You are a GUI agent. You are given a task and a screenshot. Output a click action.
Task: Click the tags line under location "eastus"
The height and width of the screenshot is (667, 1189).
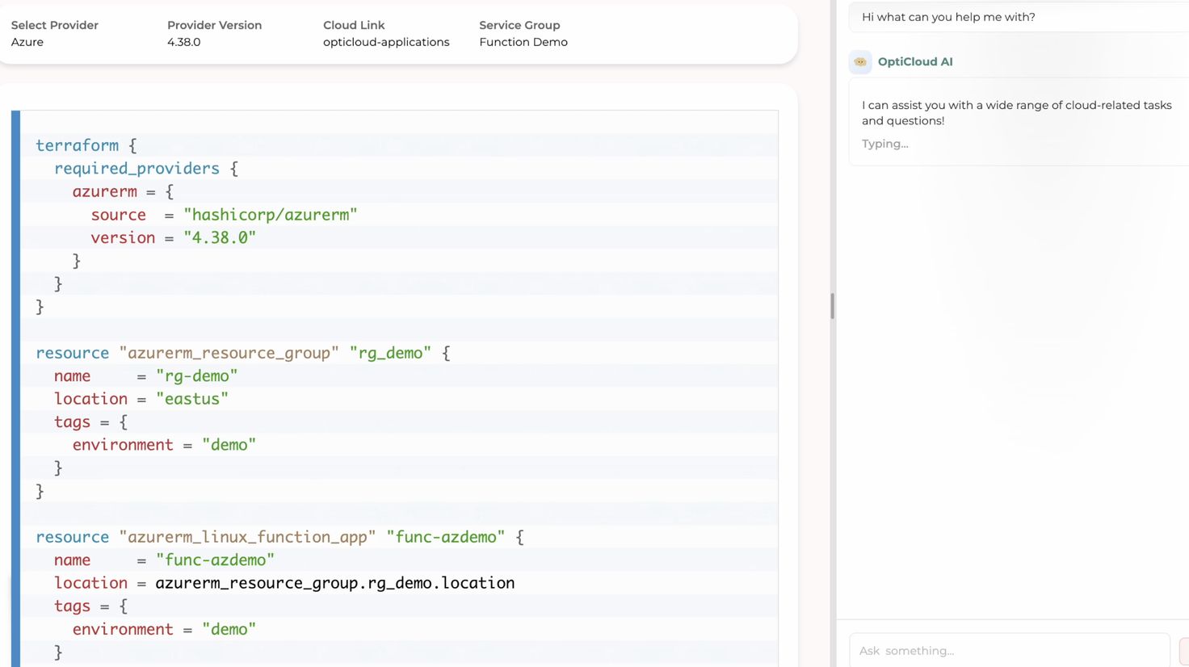point(90,422)
